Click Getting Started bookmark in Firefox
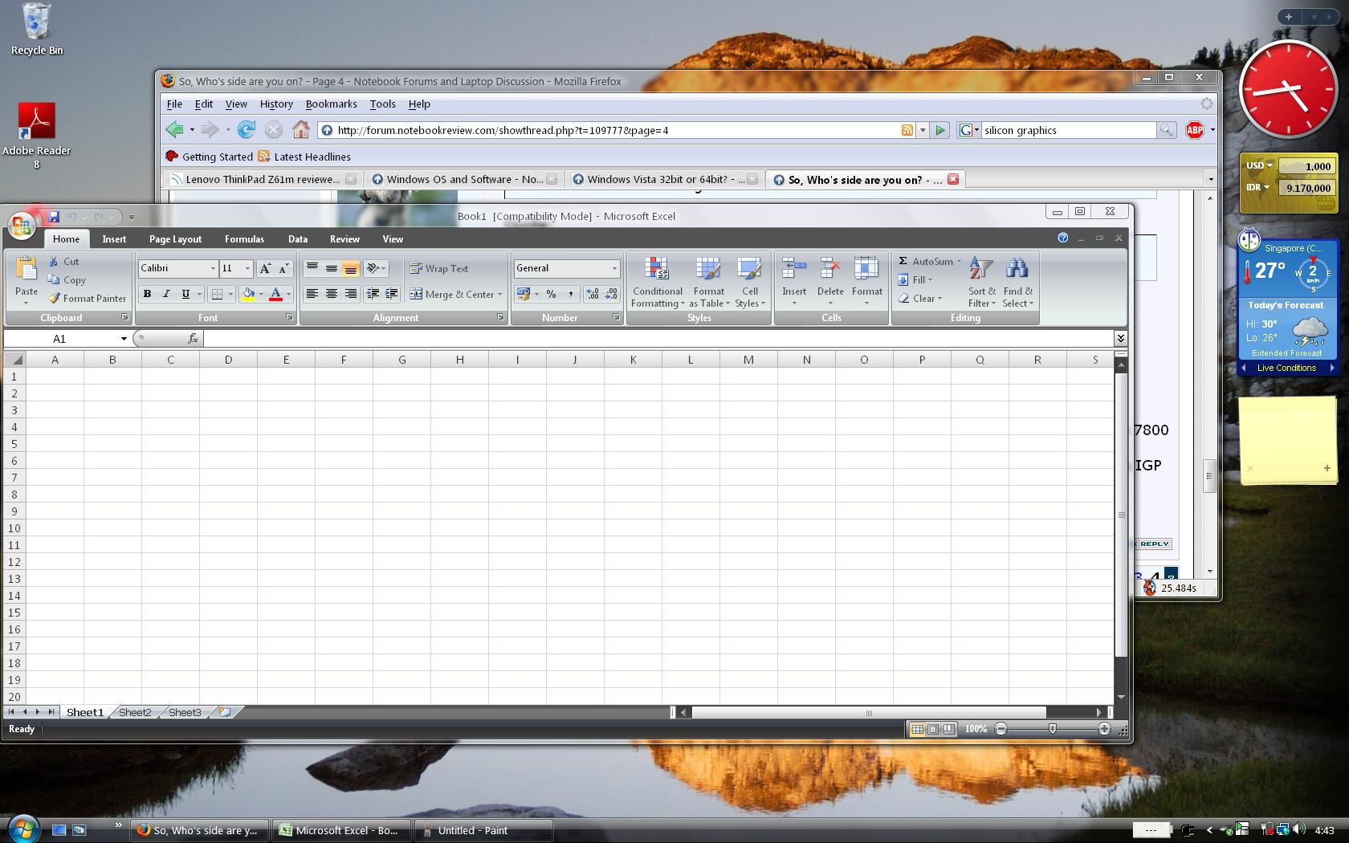The image size is (1349, 843). [209, 157]
